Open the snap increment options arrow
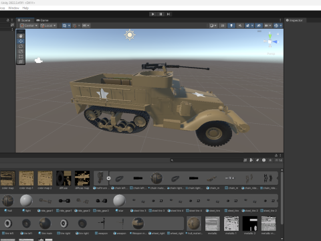The image size is (321, 241). (x=88, y=25)
